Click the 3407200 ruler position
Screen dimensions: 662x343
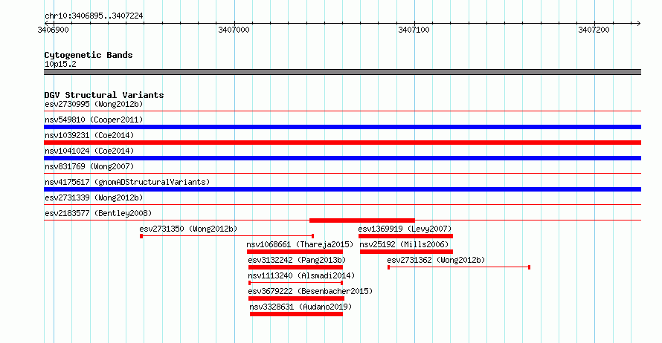tap(594, 30)
